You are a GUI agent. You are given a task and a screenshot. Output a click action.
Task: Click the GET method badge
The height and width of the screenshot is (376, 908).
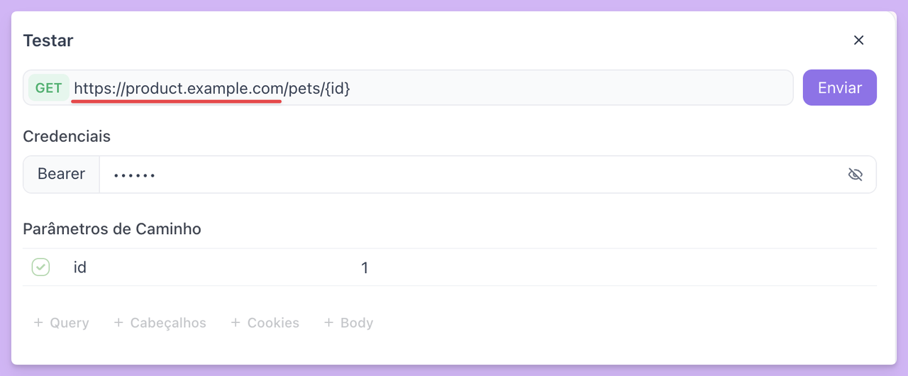tap(49, 88)
